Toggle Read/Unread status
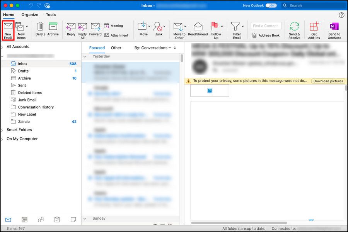Viewport: 348px width, 232px height. tap(198, 29)
